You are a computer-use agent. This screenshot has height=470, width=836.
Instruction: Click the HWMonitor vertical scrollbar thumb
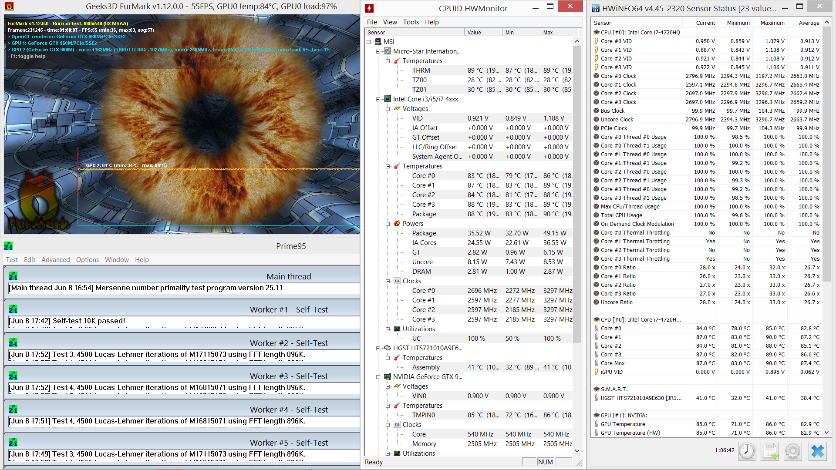click(577, 194)
